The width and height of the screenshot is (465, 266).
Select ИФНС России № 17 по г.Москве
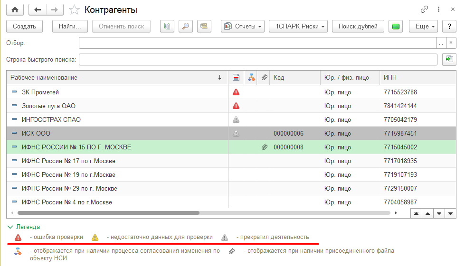point(231,161)
